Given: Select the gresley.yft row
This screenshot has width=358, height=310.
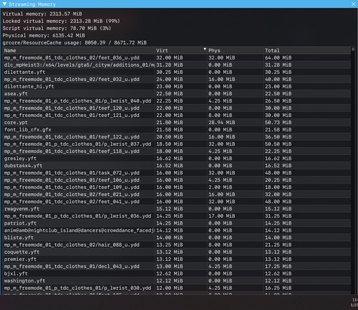Looking at the screenshot, I should 177,159.
